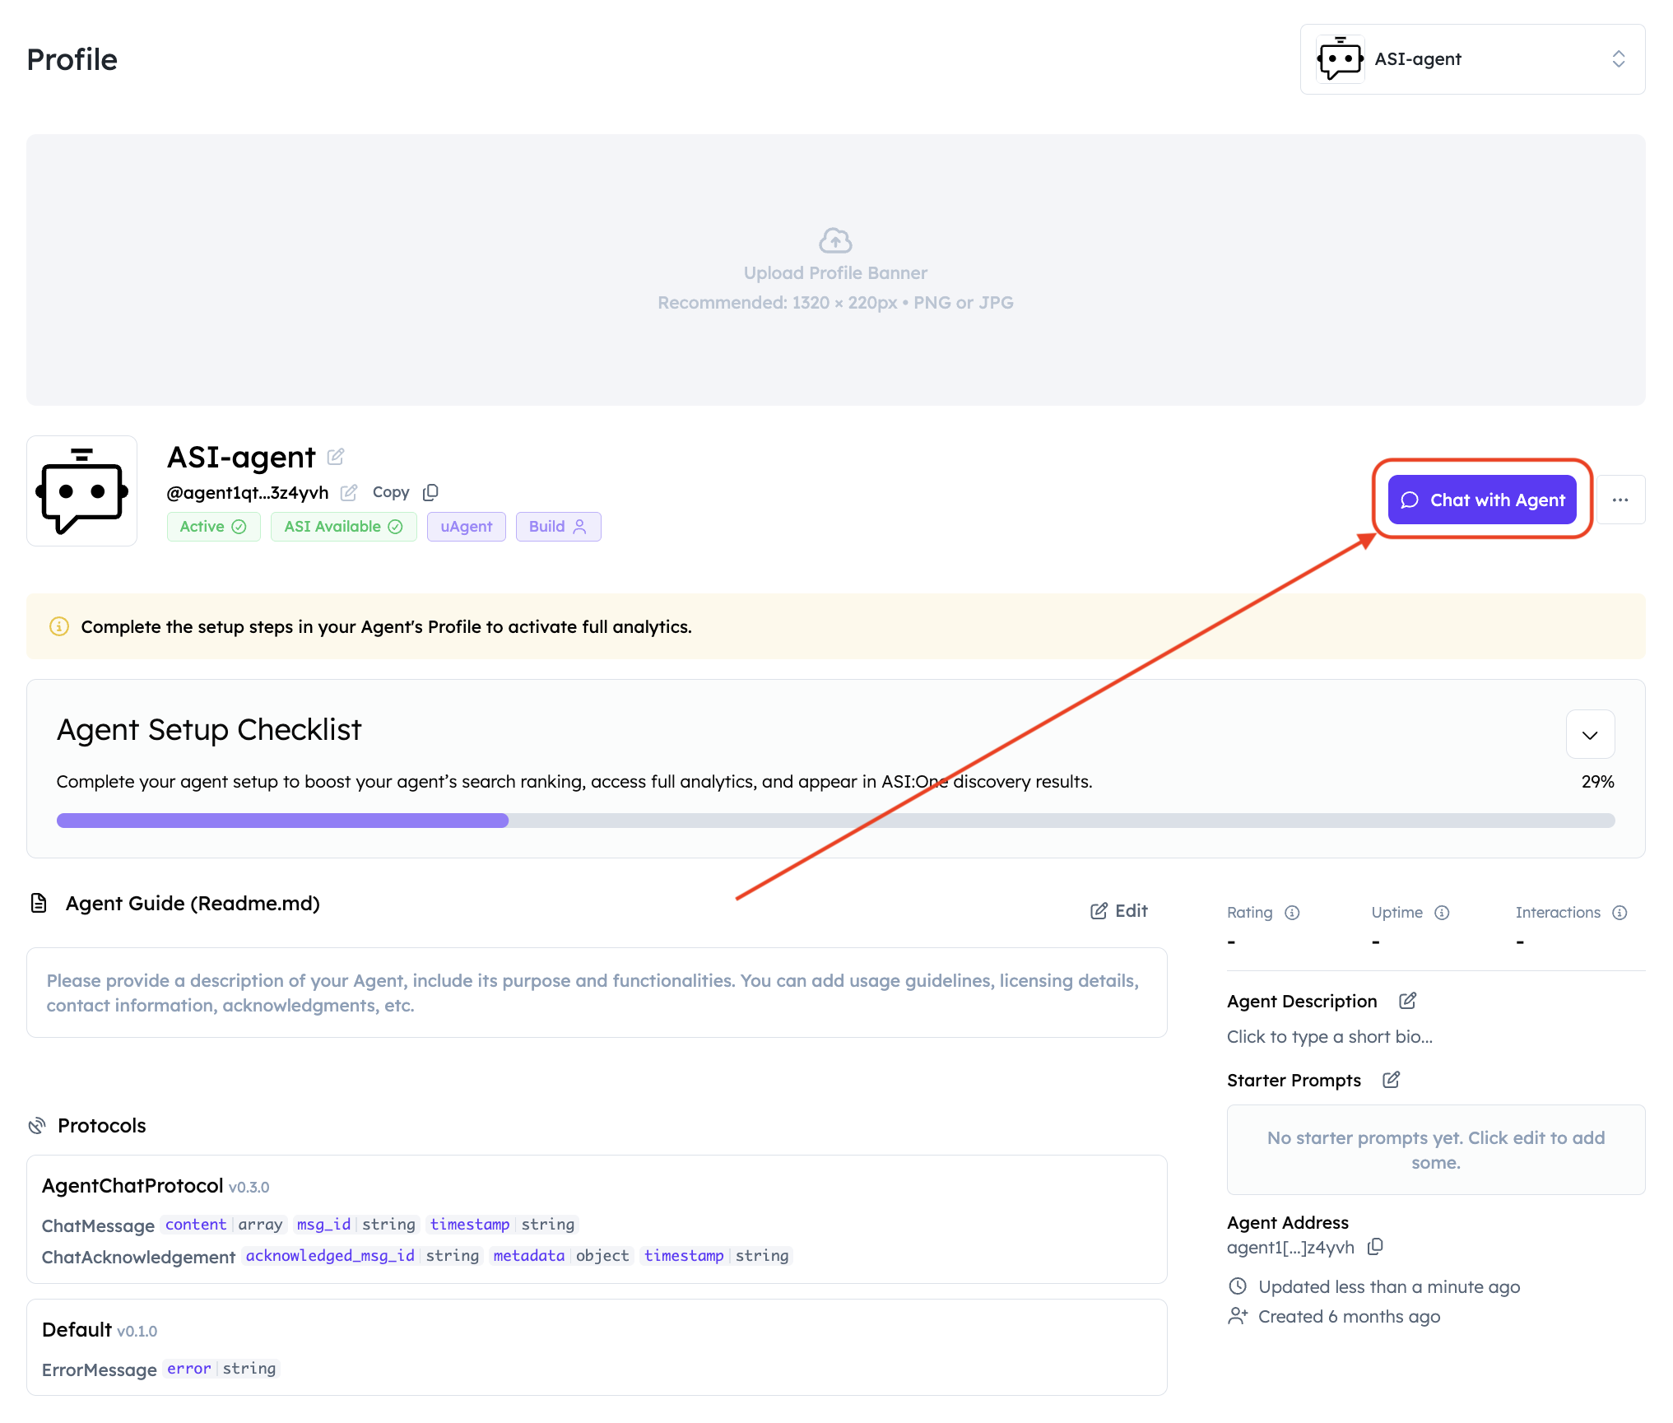Edit the ASI-agent name pencil icon
This screenshot has height=1423, width=1673.
(335, 456)
